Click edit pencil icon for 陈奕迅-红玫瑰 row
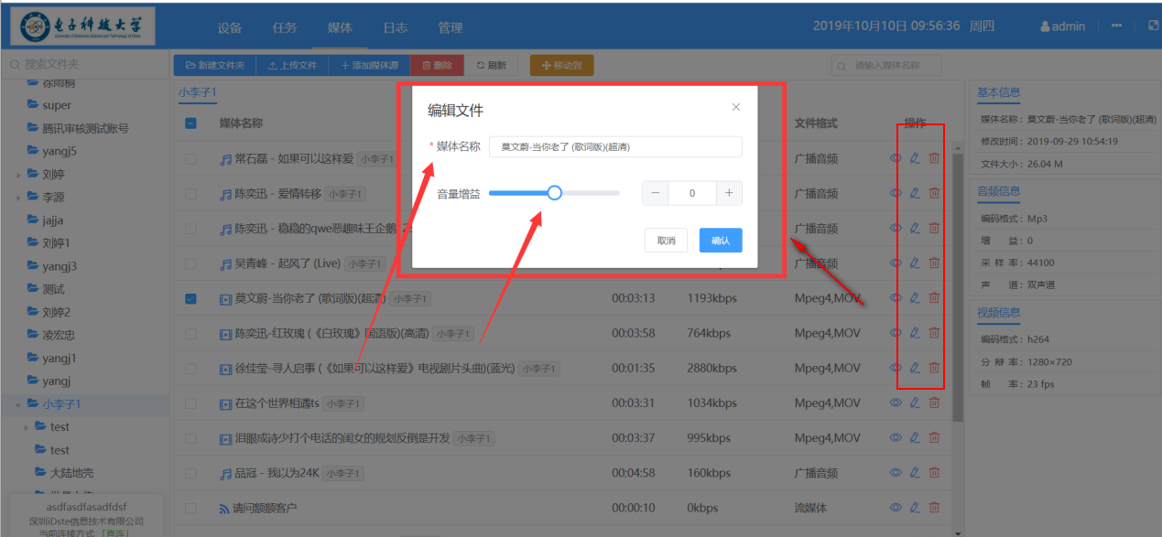1162x537 pixels. [x=915, y=333]
